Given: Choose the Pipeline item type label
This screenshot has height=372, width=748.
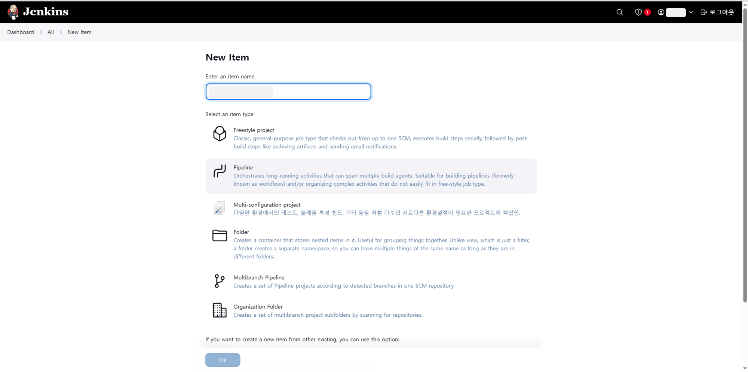Looking at the screenshot, I should click(x=243, y=167).
